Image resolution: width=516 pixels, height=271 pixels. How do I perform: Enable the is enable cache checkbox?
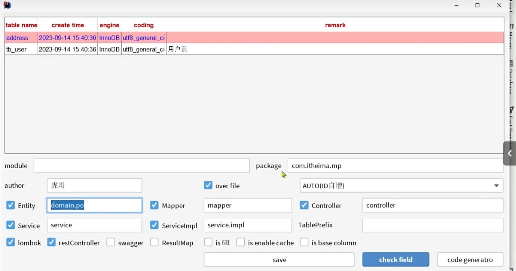(241, 243)
